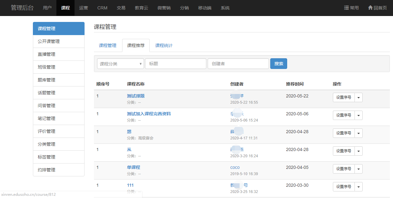Open the 教育云 top menu
Viewport: 393px width, 198px height.
[x=142, y=8]
